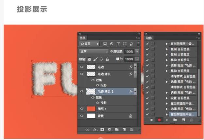Click 毛边 拷贝 2 layer thumbnail

pos(91,91)
